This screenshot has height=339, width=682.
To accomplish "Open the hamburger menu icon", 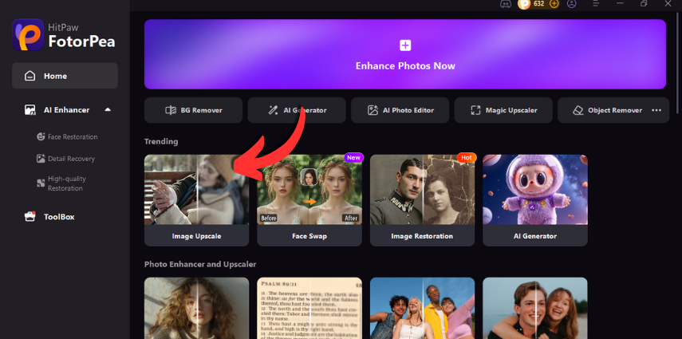I will coord(596,3).
